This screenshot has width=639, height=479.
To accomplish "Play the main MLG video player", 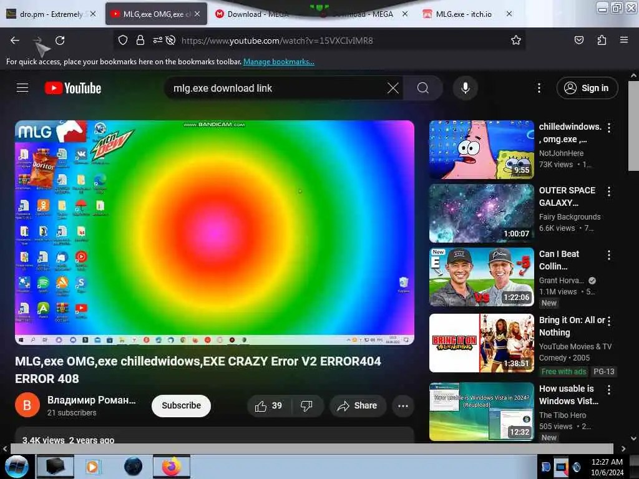I will 215,232.
